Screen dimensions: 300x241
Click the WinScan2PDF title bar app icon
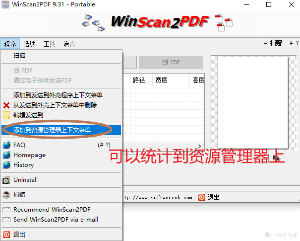[x=5, y=4]
